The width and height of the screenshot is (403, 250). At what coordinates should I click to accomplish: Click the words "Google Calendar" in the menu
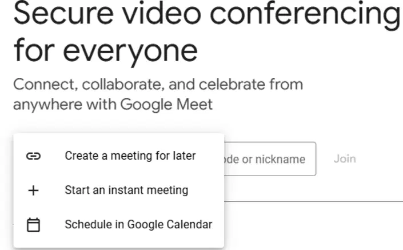(170, 224)
